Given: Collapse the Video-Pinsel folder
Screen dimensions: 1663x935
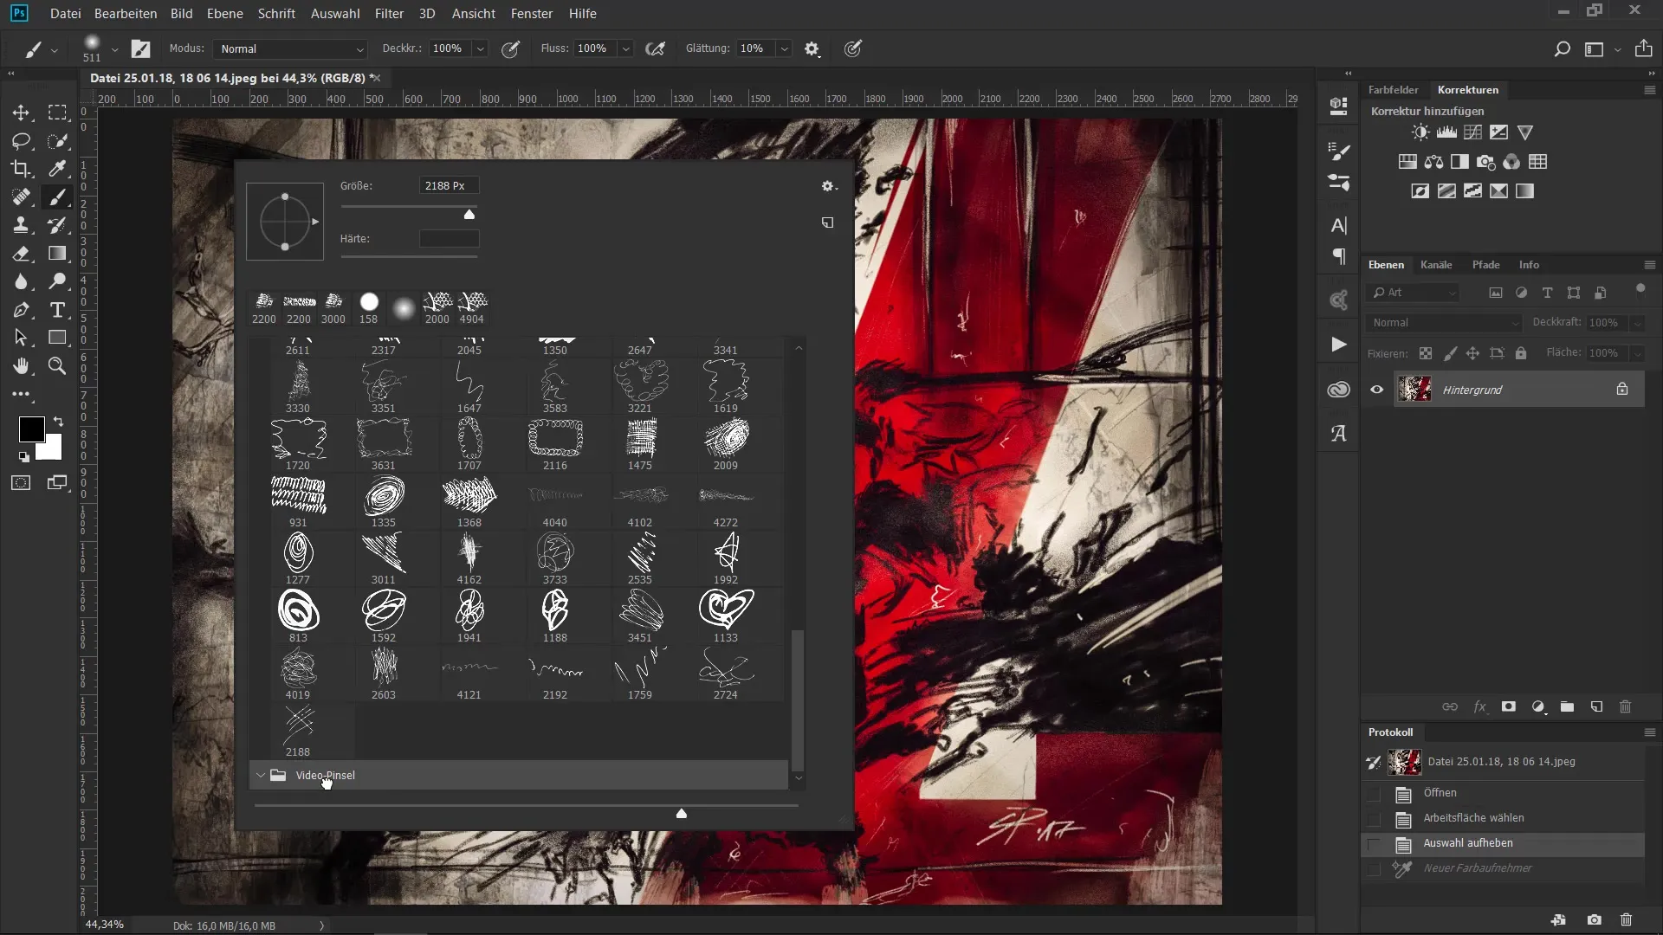Looking at the screenshot, I should point(261,776).
